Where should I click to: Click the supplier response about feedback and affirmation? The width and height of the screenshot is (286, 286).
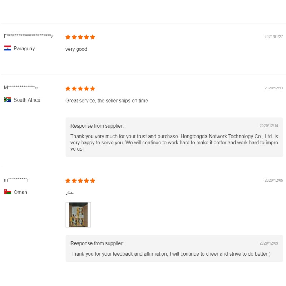[171, 254]
